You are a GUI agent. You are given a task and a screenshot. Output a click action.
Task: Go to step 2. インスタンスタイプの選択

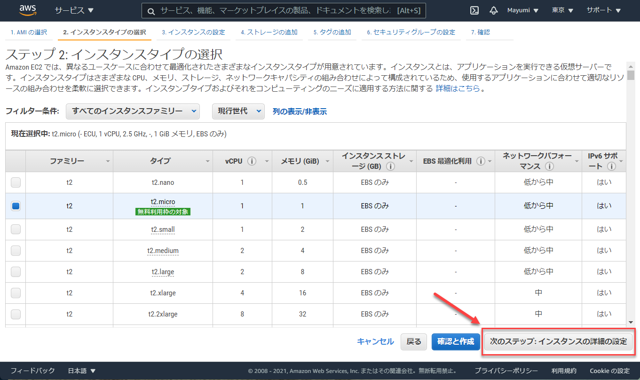pyautogui.click(x=104, y=32)
